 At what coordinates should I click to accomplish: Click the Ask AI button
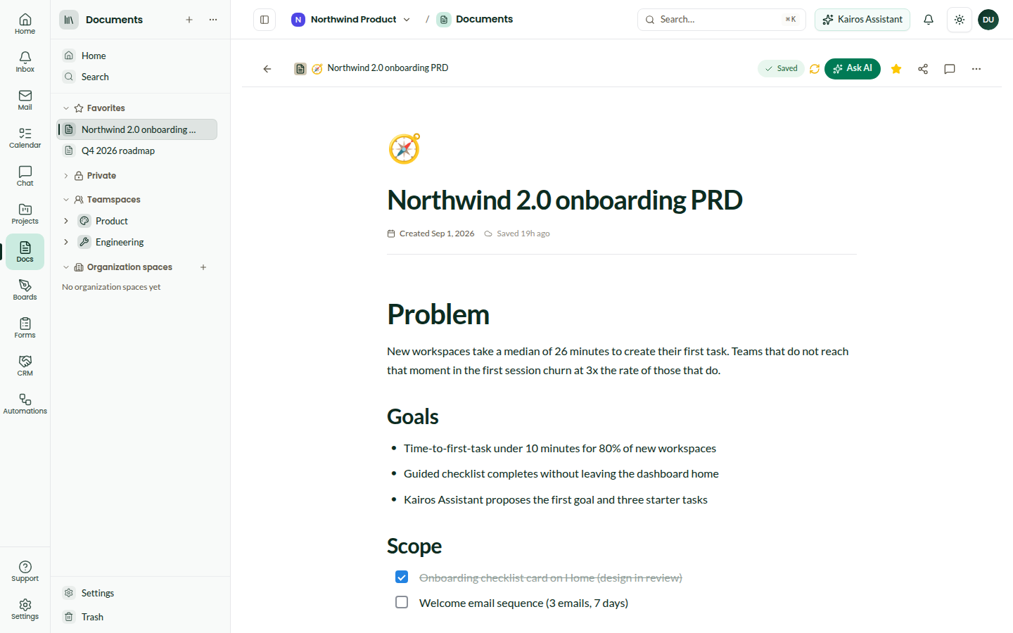(x=853, y=69)
